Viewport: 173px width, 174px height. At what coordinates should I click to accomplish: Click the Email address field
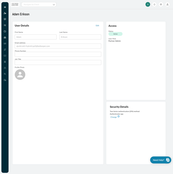click(58, 46)
